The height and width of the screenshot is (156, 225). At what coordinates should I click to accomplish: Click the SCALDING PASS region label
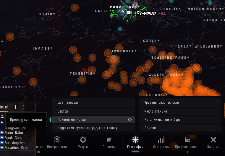tap(170, 58)
